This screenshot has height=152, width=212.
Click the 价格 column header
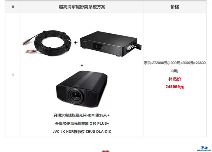[x=175, y=7]
